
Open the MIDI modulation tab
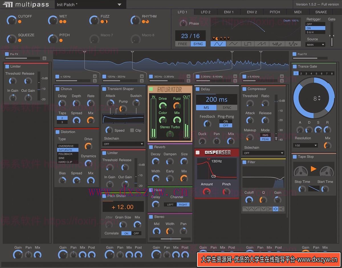pos(298,12)
